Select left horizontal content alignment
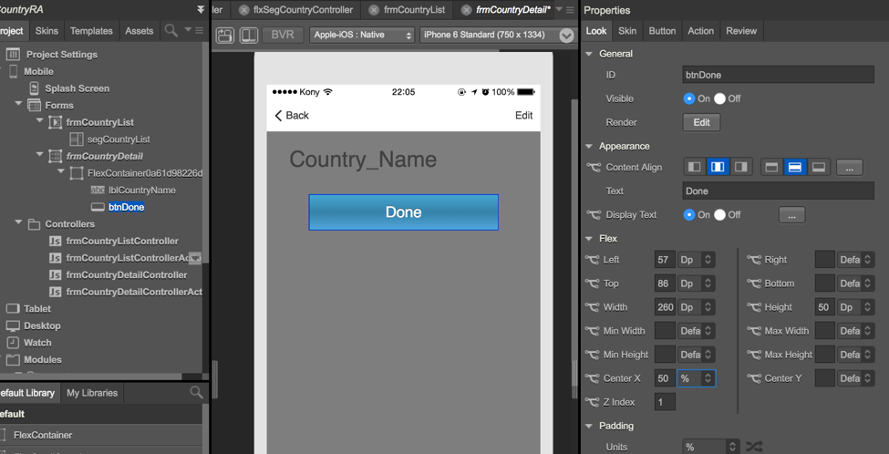This screenshot has height=454, width=889. point(695,167)
